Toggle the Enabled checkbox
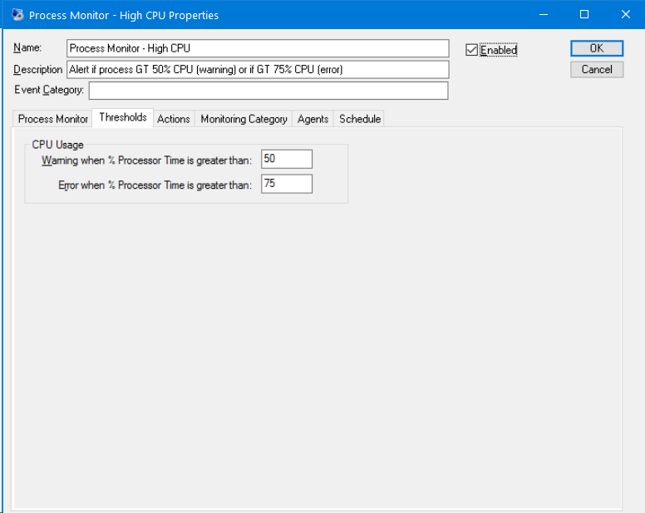 tap(471, 50)
